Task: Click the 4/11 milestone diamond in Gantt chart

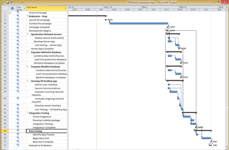Action: 106,20
